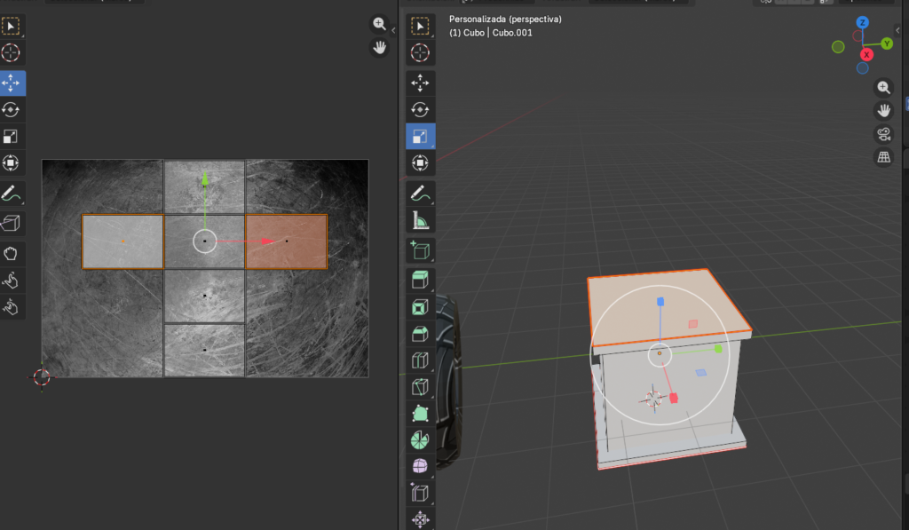Select the Rip Region tool in UV editor
909x530 pixels.
pyautogui.click(x=12, y=222)
